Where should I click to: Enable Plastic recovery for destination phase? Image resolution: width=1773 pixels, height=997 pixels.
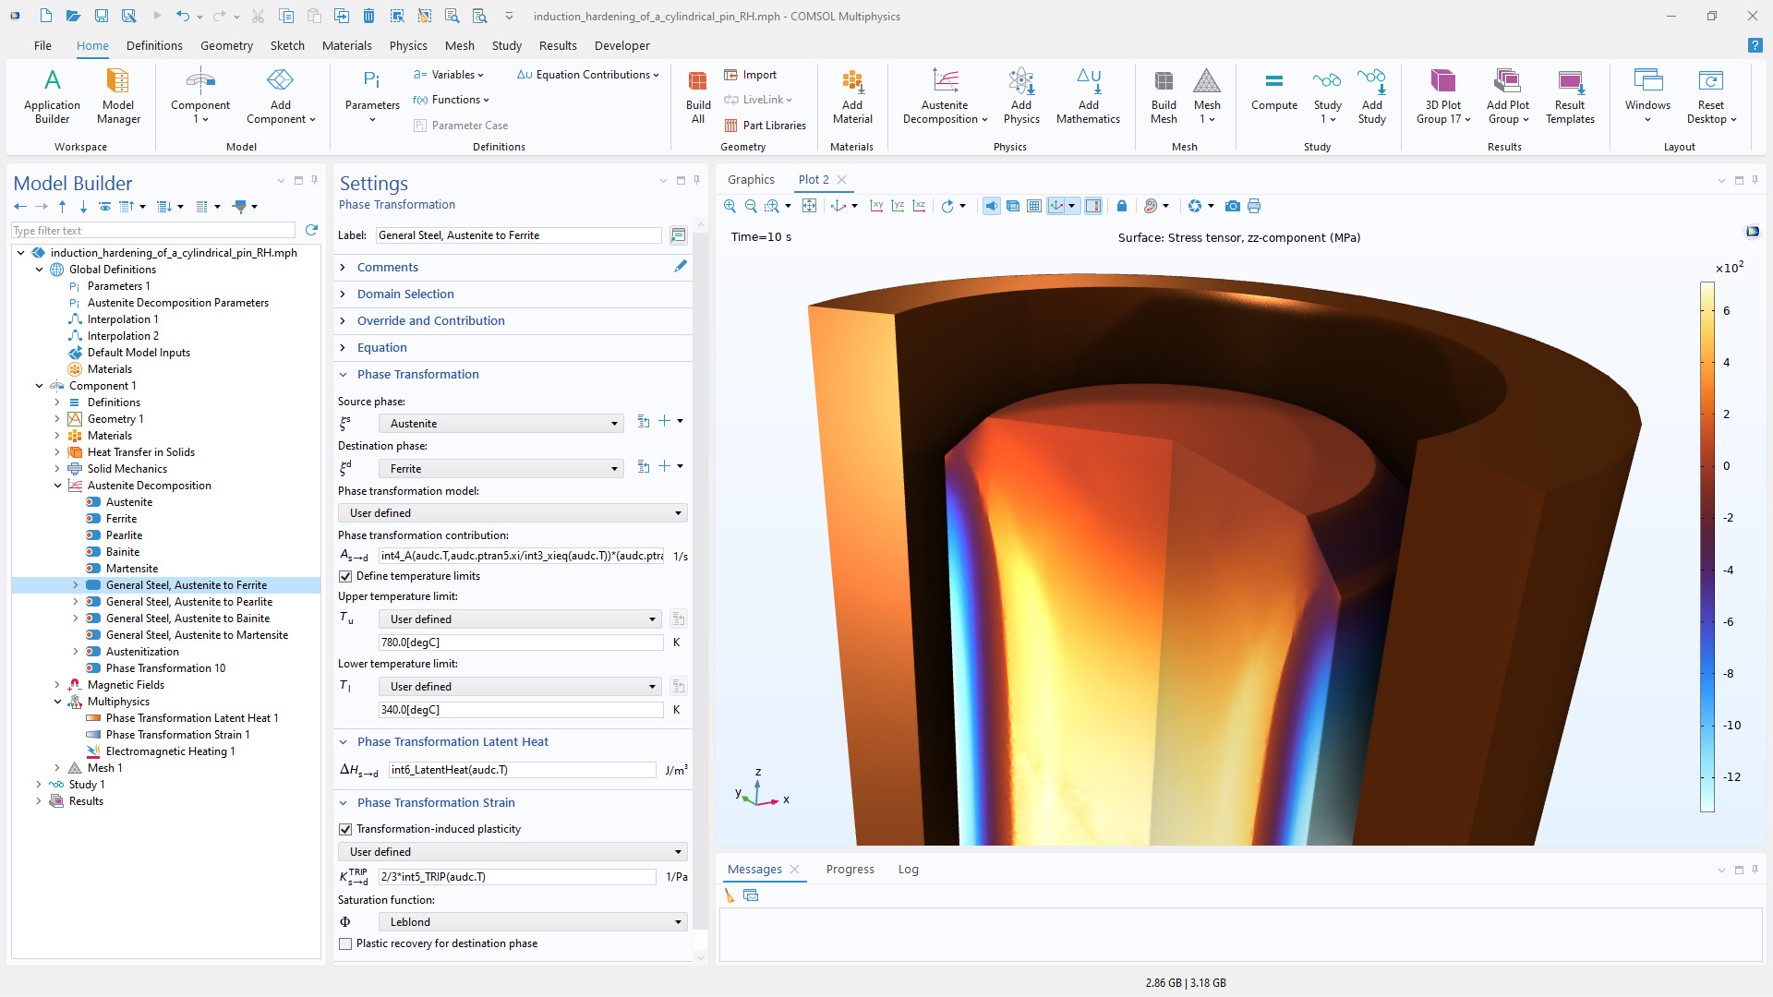click(x=345, y=943)
